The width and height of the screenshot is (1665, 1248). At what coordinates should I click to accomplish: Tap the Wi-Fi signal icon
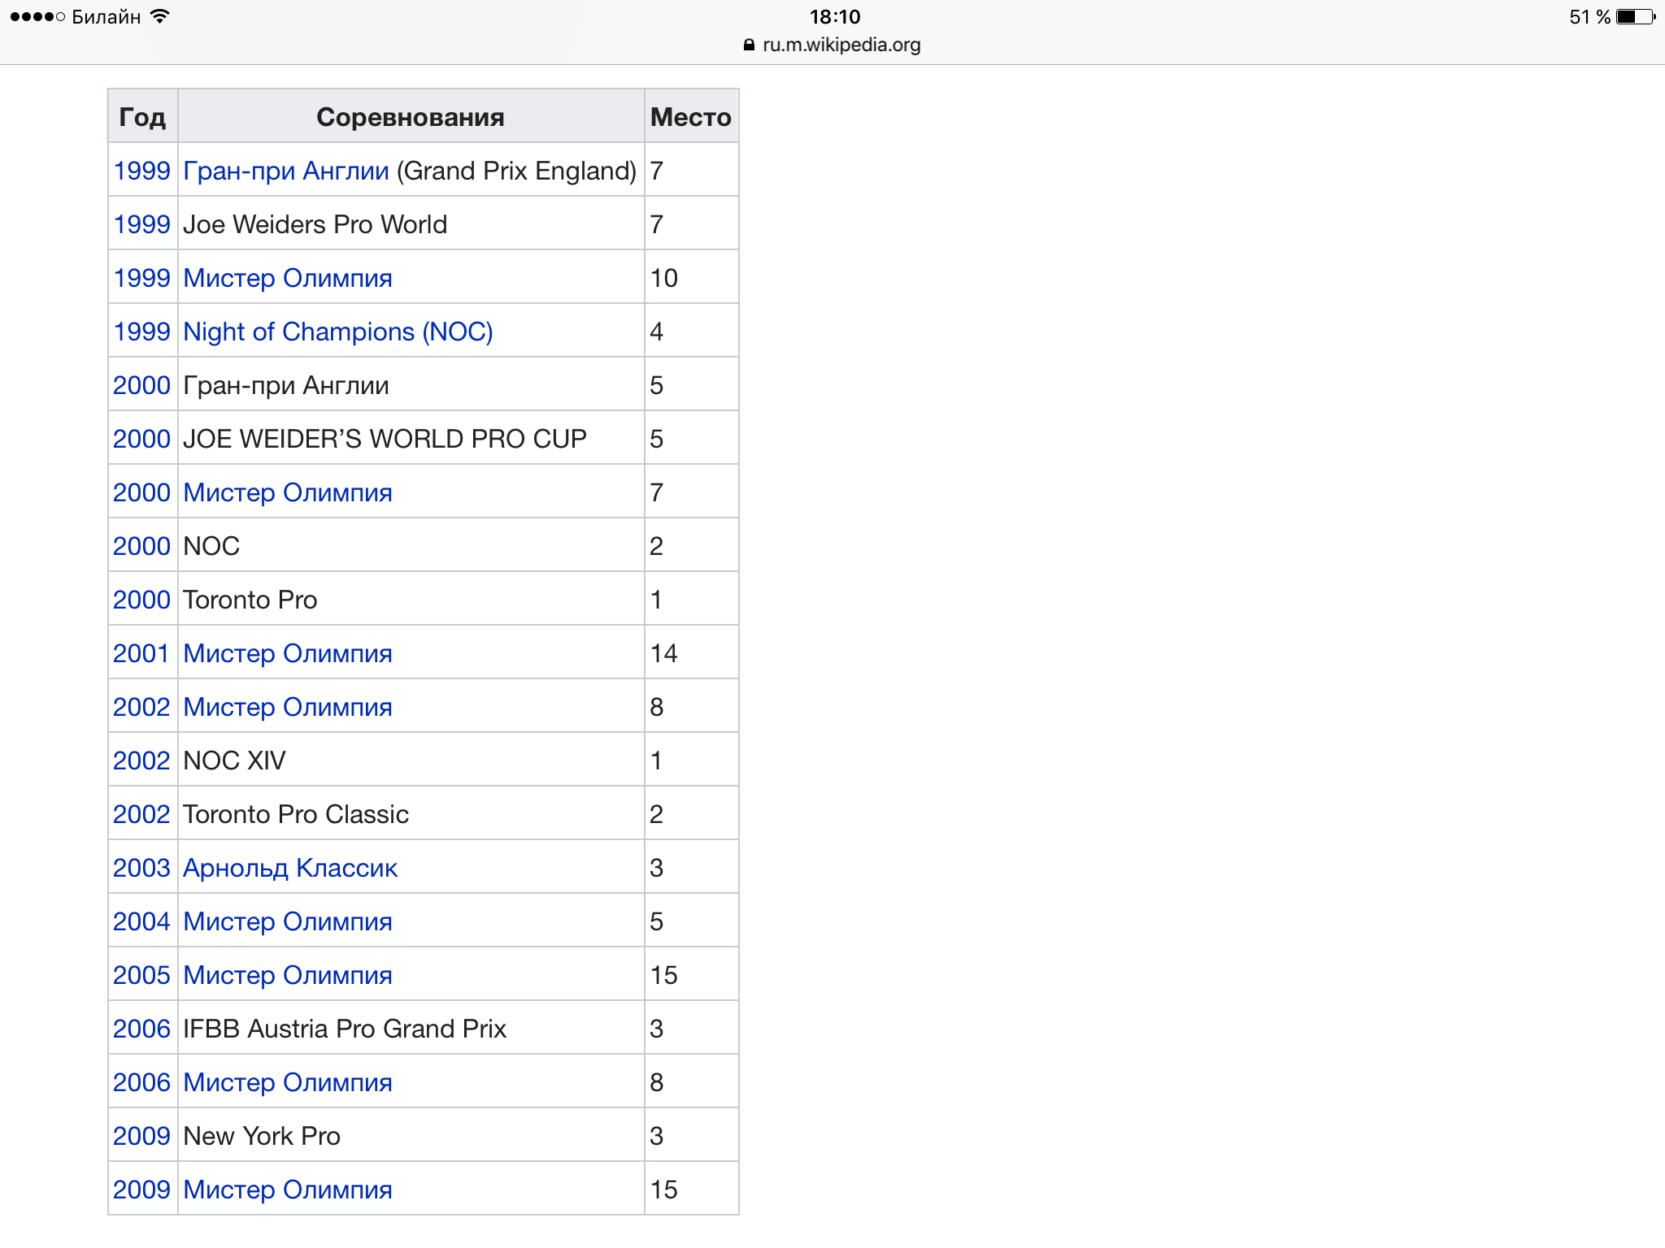pos(160,17)
